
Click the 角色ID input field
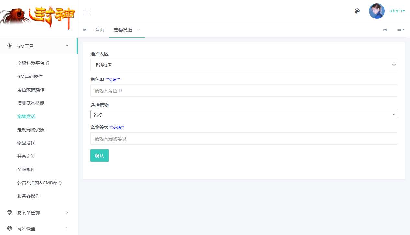tap(244, 90)
